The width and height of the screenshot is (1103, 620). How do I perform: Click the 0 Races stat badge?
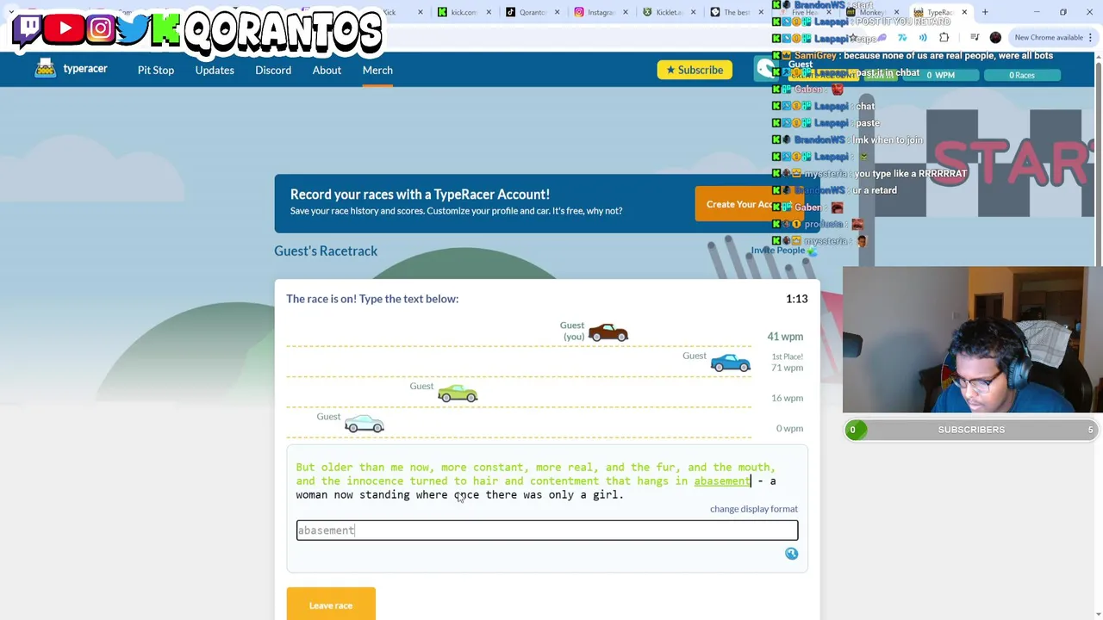1022,75
